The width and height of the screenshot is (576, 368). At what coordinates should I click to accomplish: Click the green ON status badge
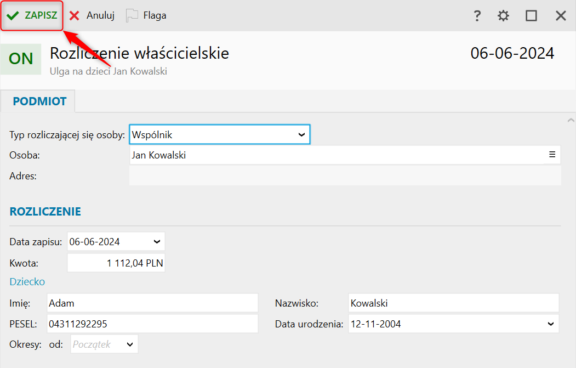[21, 59]
